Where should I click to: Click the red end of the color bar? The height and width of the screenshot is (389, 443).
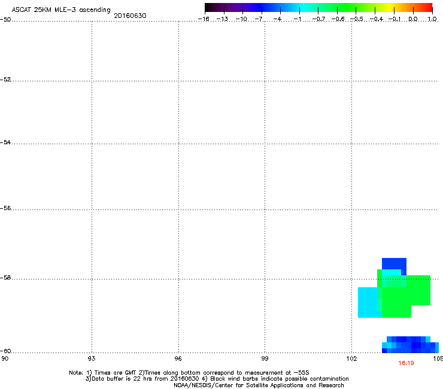click(x=428, y=7)
